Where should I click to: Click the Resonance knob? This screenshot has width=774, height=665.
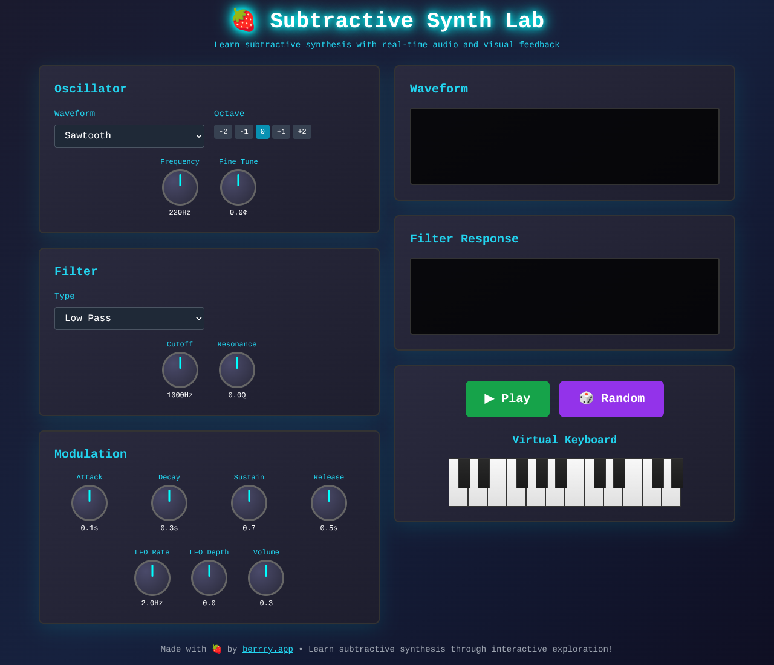tap(237, 370)
